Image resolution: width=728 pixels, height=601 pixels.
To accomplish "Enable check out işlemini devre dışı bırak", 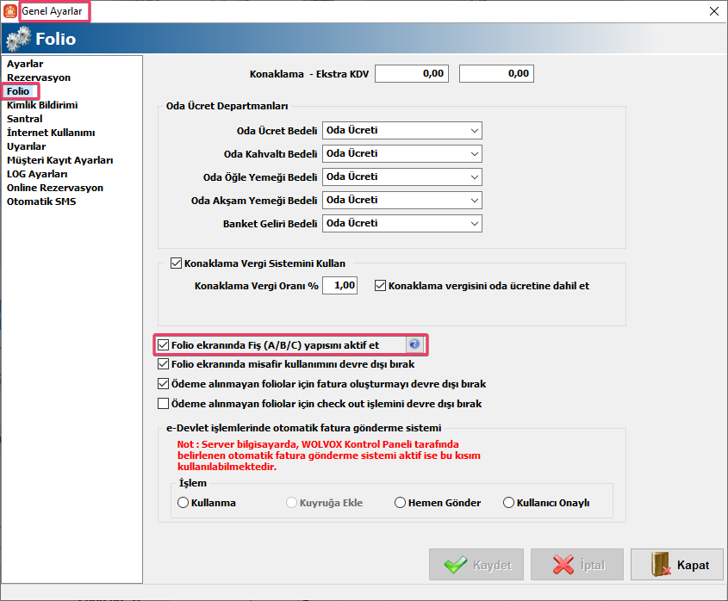I will click(164, 403).
